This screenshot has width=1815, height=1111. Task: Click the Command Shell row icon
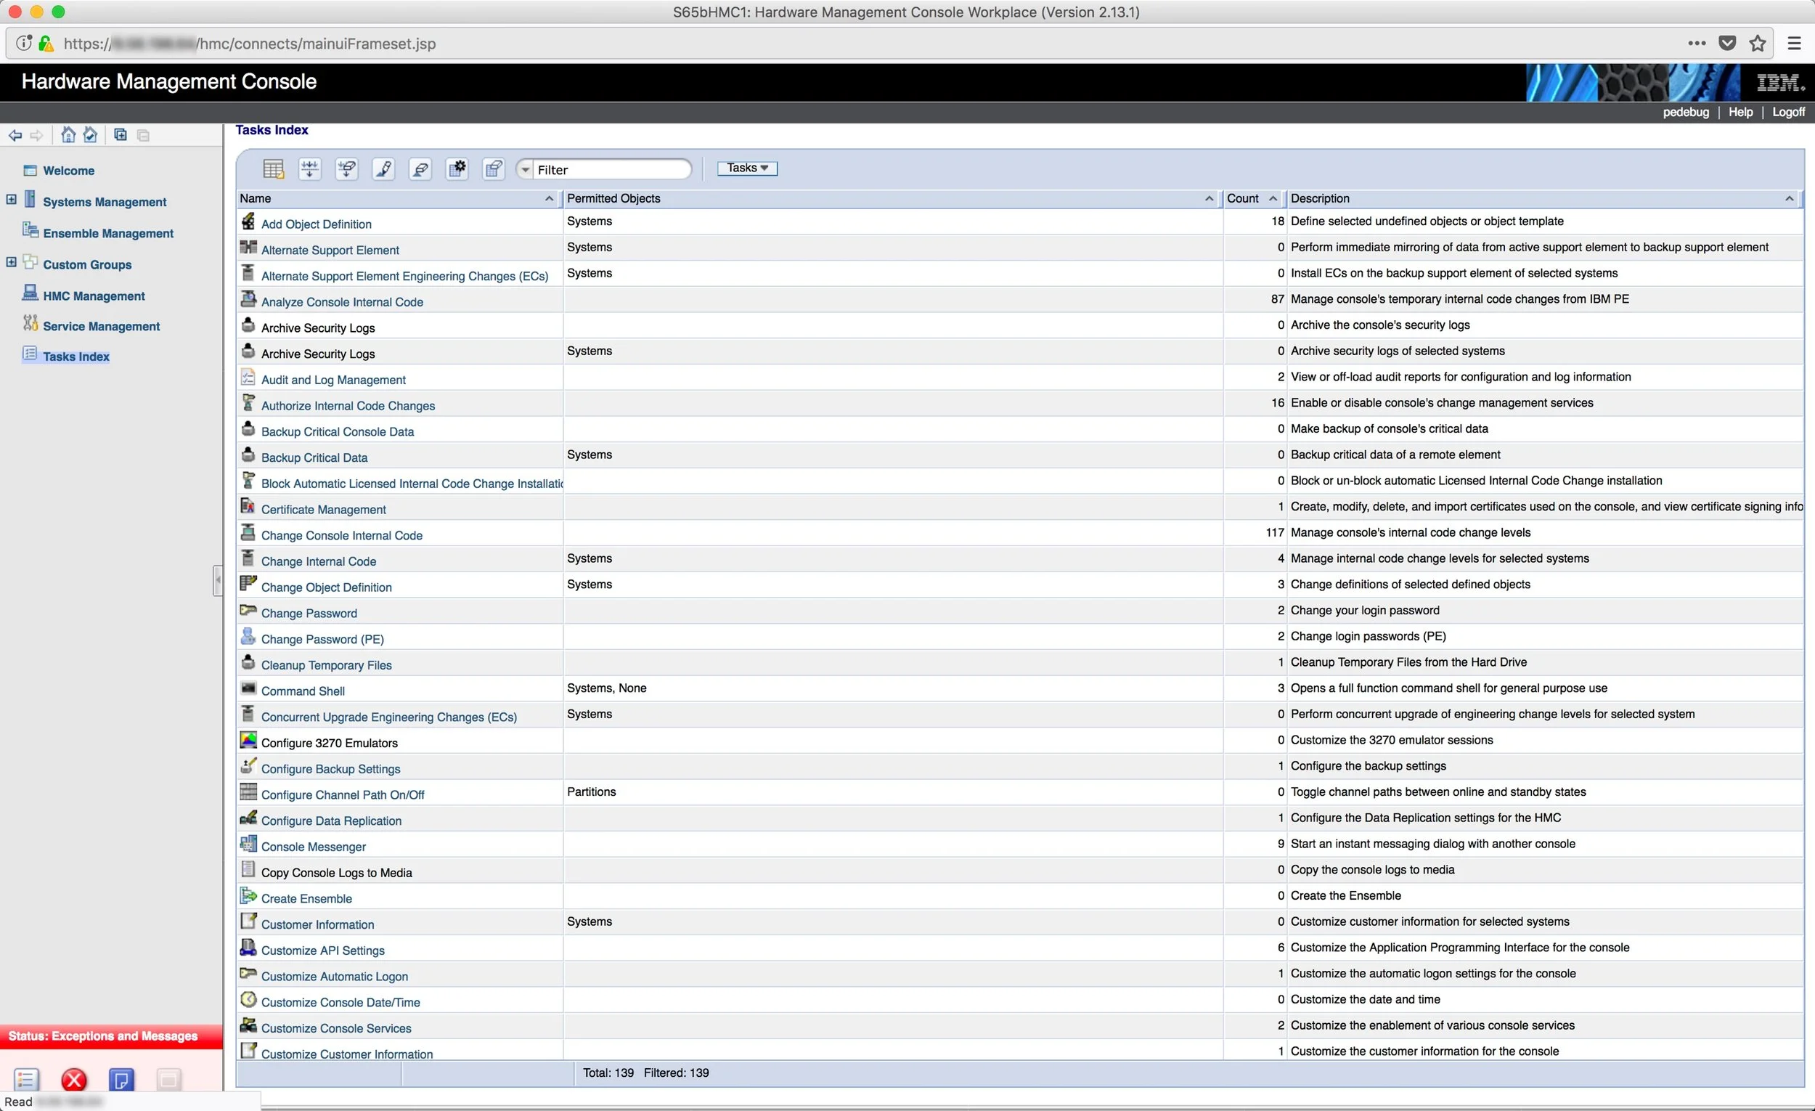248,688
